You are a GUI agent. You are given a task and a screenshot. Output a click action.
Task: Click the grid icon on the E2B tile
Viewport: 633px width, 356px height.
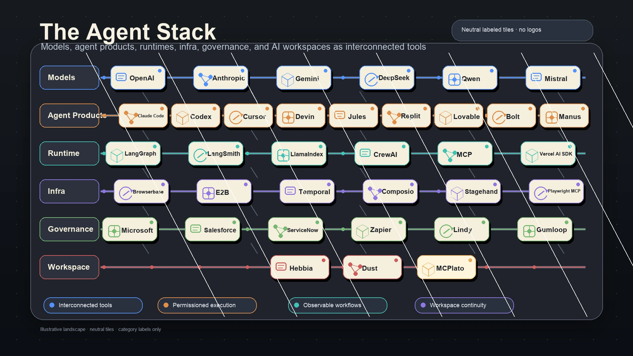click(208, 193)
